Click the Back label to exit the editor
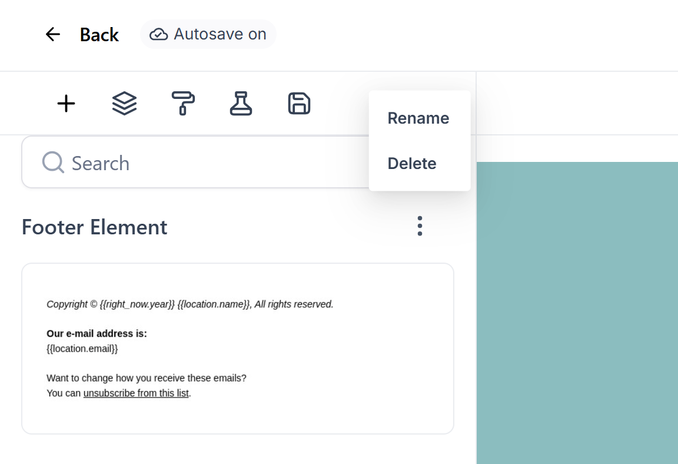Screen dimensions: 678x464 pyautogui.click(x=99, y=34)
